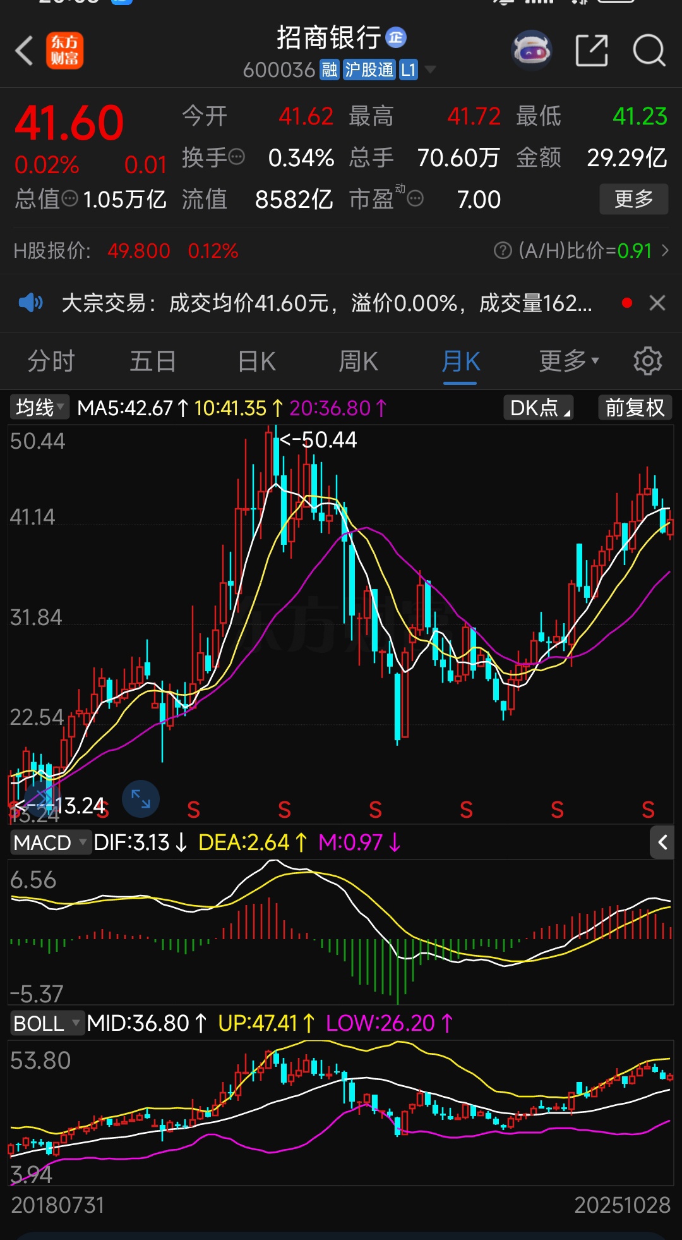
Task: Tap the yellow 10:41.35 MA value
Action: point(239,408)
